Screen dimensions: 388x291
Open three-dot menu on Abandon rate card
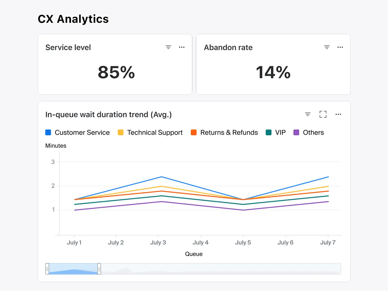click(x=340, y=47)
